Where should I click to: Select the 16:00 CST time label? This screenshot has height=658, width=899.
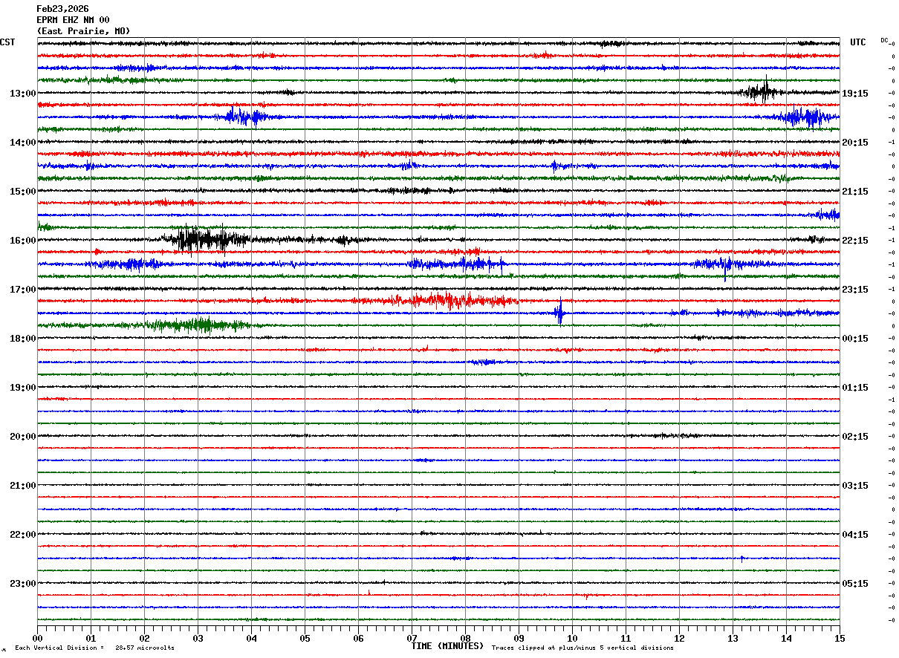22,241
